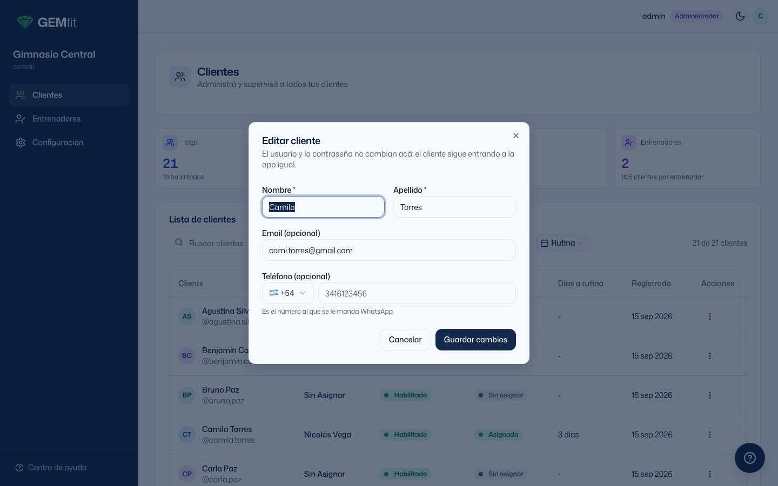Image resolution: width=778 pixels, height=486 pixels.
Task: Open the +54 country code dropdown
Action: pyautogui.click(x=288, y=293)
